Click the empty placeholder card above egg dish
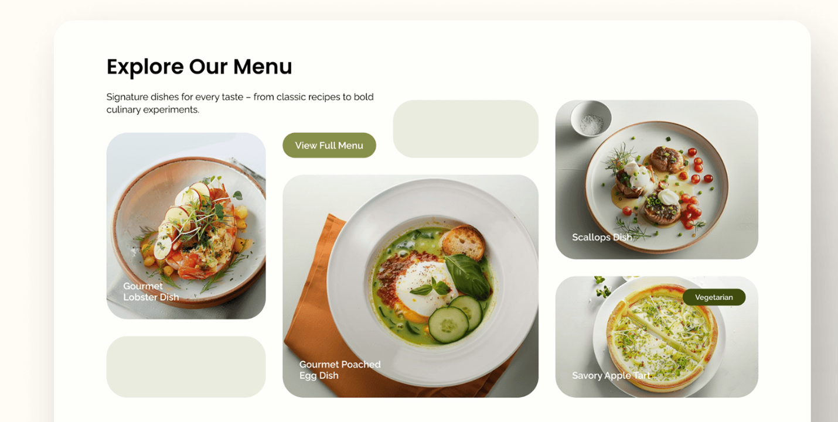This screenshot has height=422, width=838. (466, 129)
